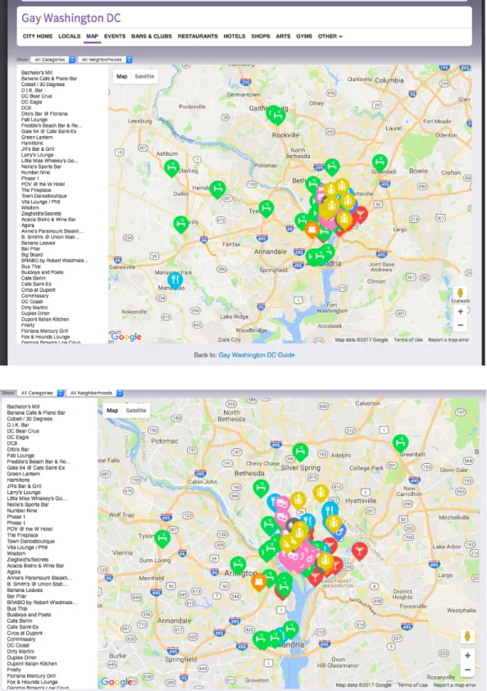The image size is (487, 691).
Task: Open Street View pegman on upper map
Action: coord(460,293)
